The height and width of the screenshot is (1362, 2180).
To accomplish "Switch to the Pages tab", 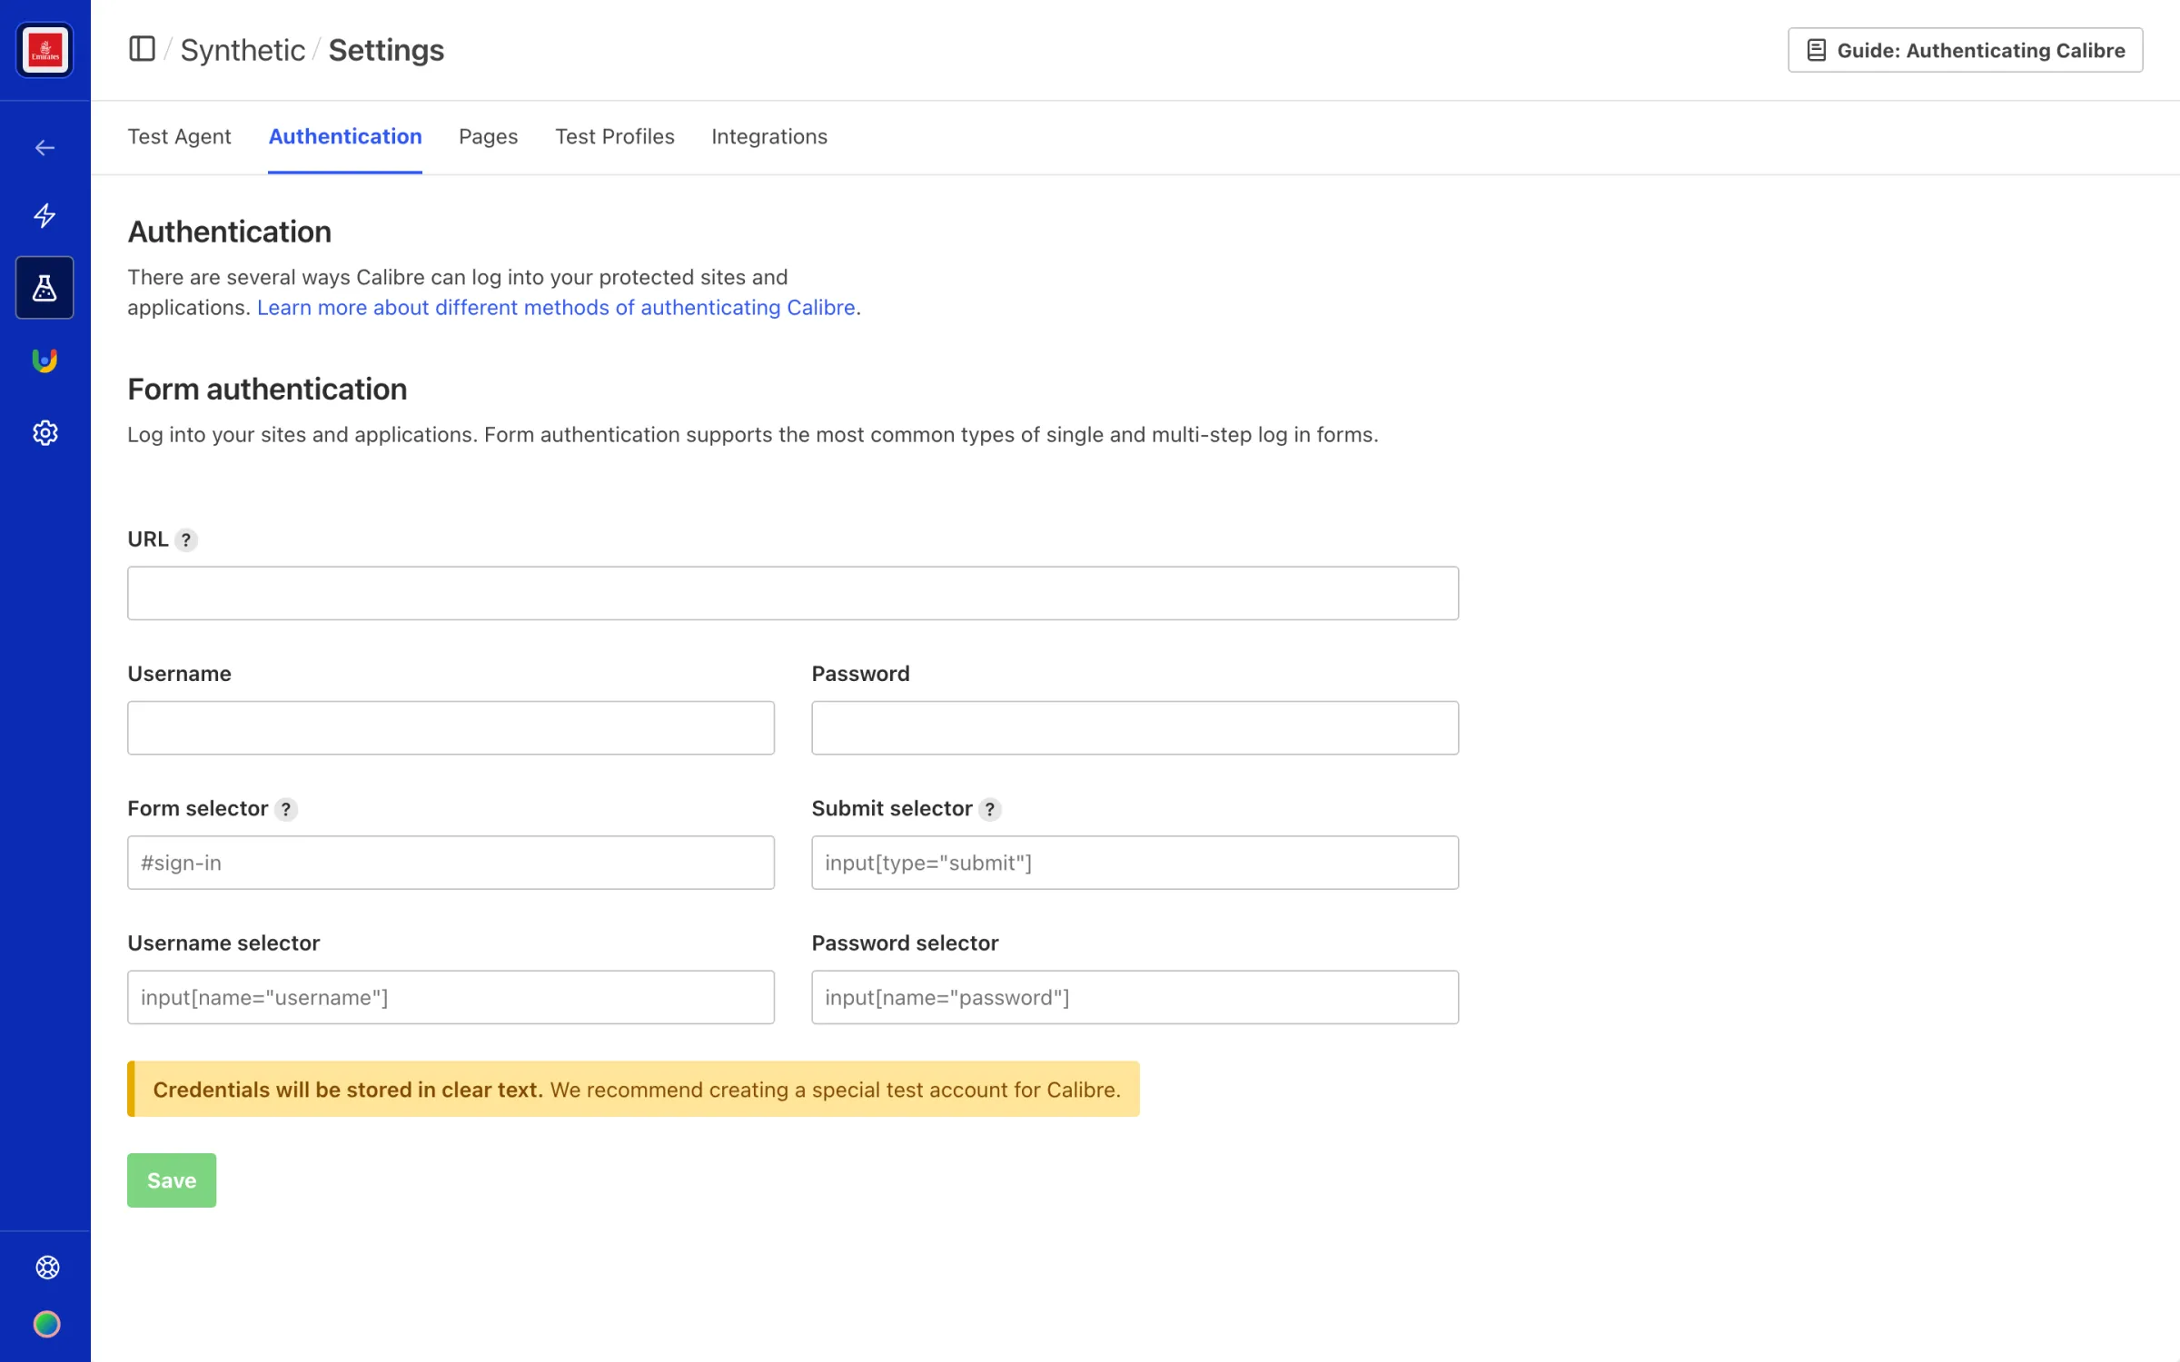I will (489, 136).
